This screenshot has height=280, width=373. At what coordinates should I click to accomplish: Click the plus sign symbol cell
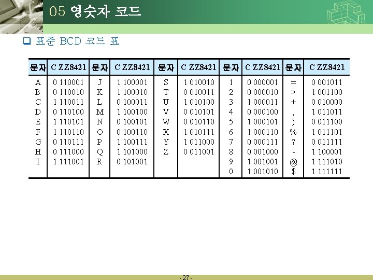point(293,102)
